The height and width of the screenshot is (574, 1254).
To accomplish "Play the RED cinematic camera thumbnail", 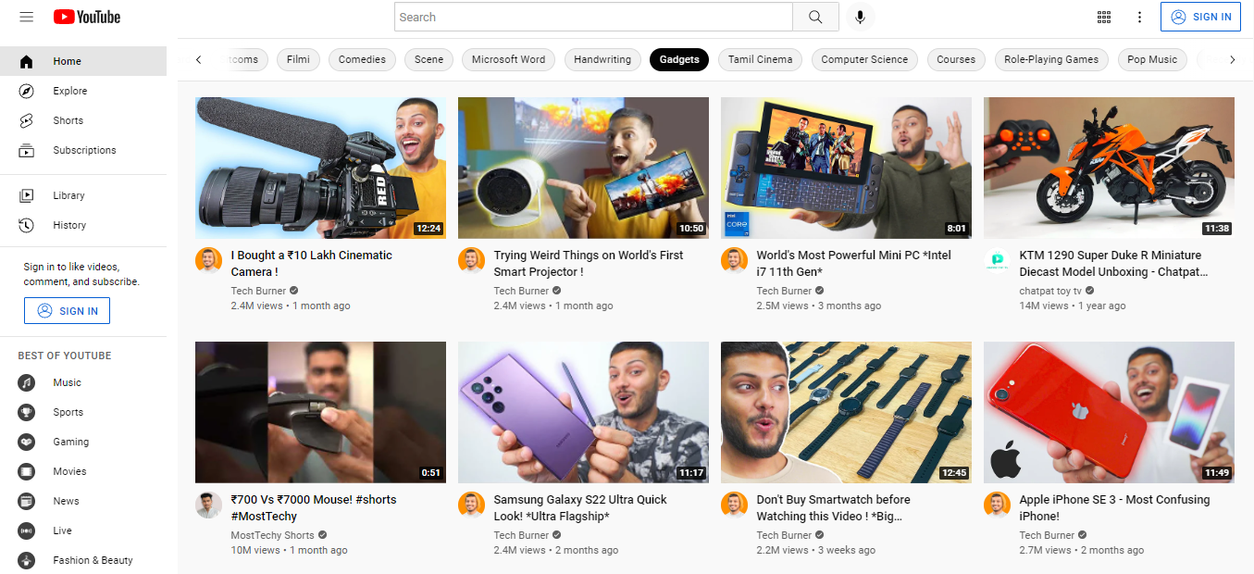I will [320, 168].
